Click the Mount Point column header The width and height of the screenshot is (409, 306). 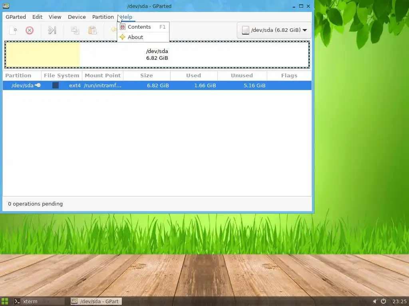click(103, 76)
